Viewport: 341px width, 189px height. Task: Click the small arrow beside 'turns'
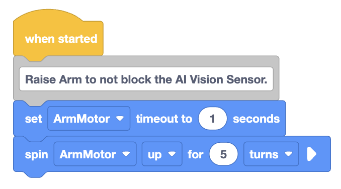tap(289, 154)
